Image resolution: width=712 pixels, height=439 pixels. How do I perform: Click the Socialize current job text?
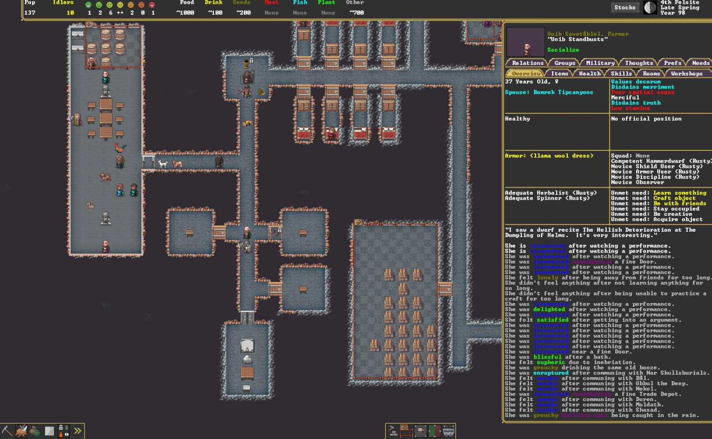563,50
